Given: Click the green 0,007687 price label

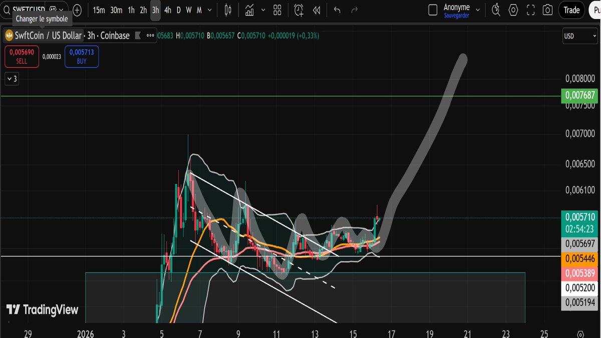Looking at the screenshot, I should tap(580, 95).
